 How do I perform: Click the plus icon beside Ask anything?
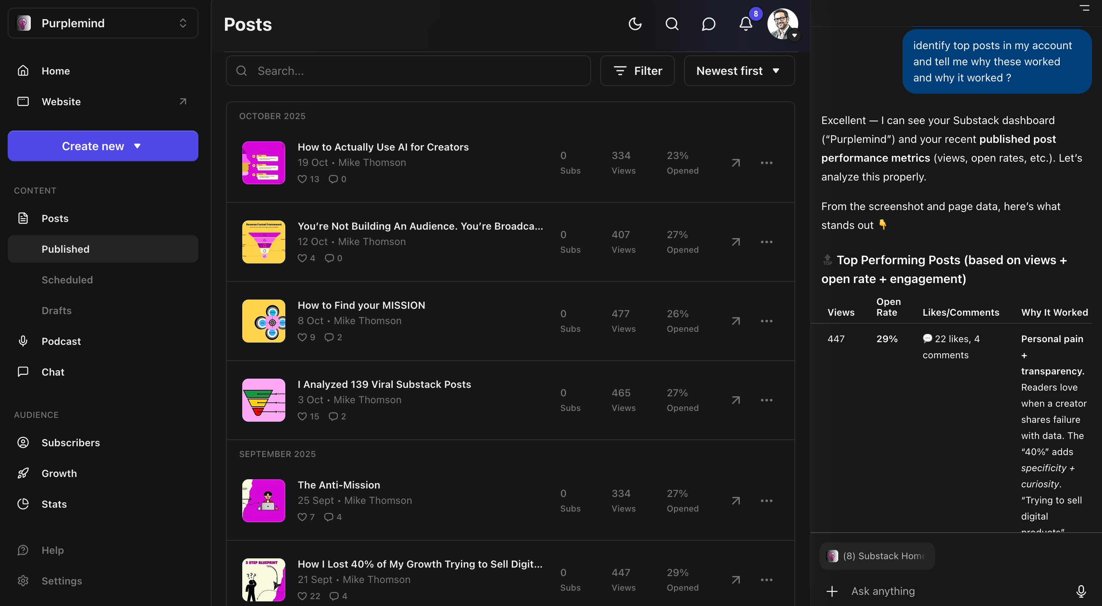click(x=832, y=591)
